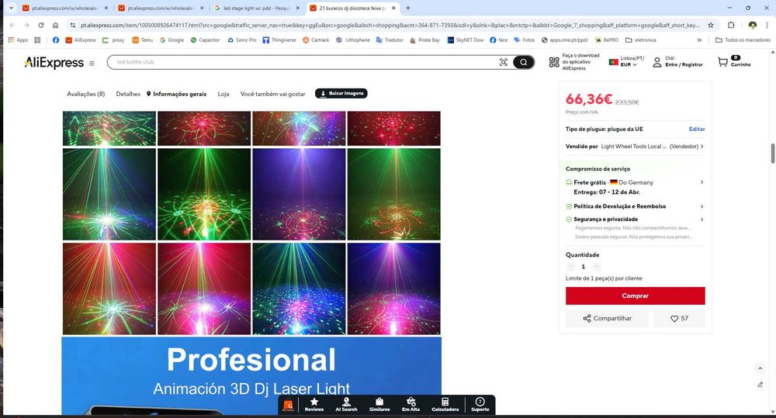Open the Lisboa/PT/EUR region dropdown
This screenshot has width=776, height=418.
coord(626,62)
